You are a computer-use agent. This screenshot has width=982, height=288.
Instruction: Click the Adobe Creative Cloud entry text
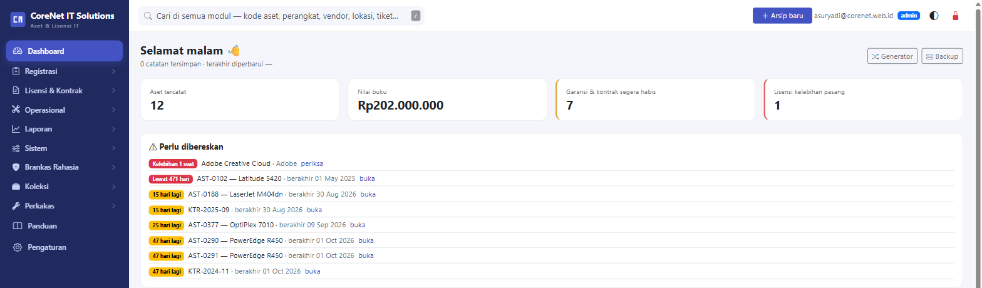click(237, 163)
